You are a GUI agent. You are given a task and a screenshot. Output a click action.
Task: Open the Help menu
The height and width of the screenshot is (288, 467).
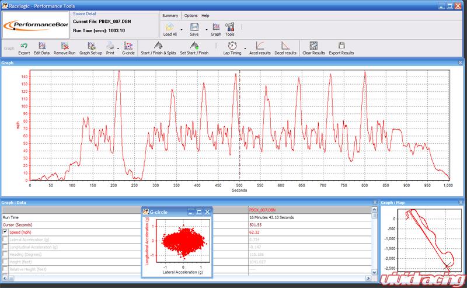tap(205, 15)
